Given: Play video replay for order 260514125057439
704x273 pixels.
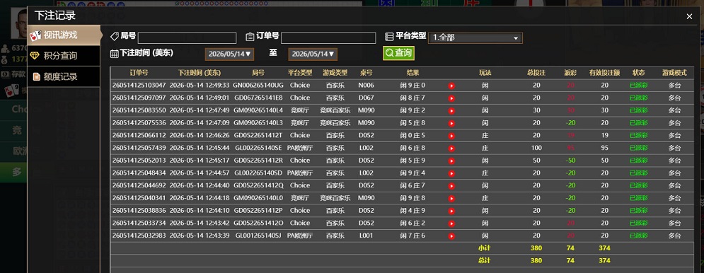Looking at the screenshot, I should coord(451,149).
